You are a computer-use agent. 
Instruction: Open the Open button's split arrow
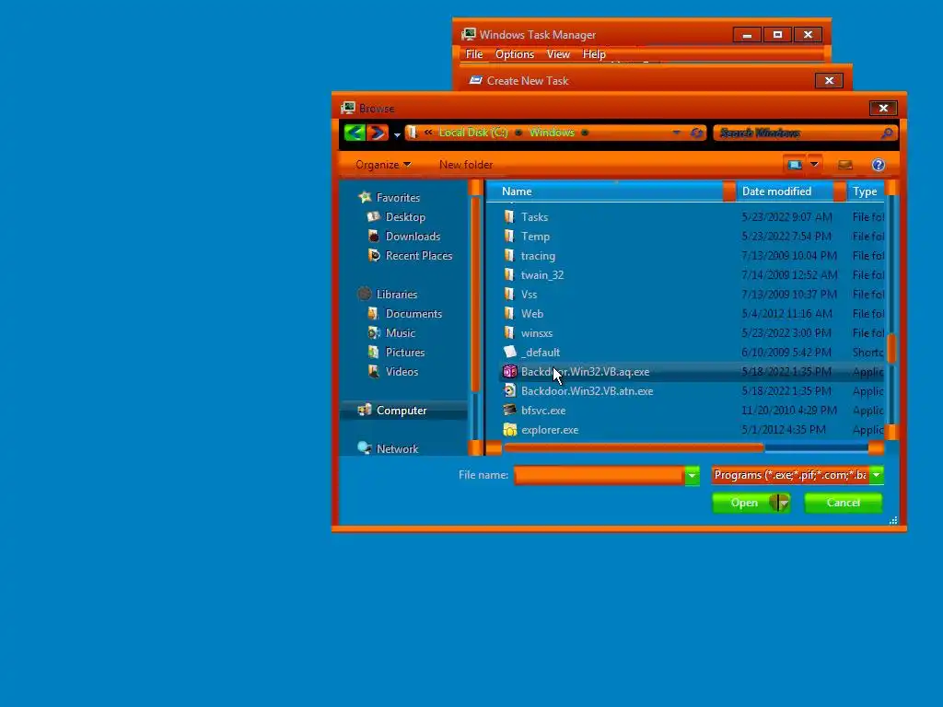coord(783,503)
